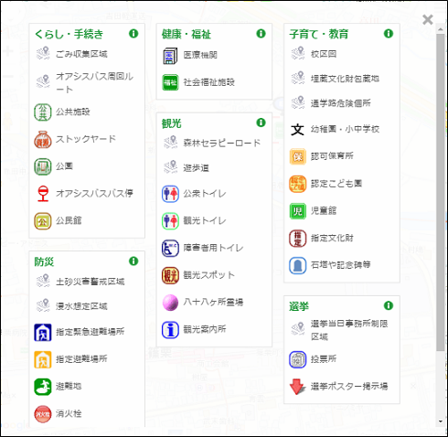
Task: Select the 障害者用トイレ wheelchair icon
Action: click(x=170, y=248)
